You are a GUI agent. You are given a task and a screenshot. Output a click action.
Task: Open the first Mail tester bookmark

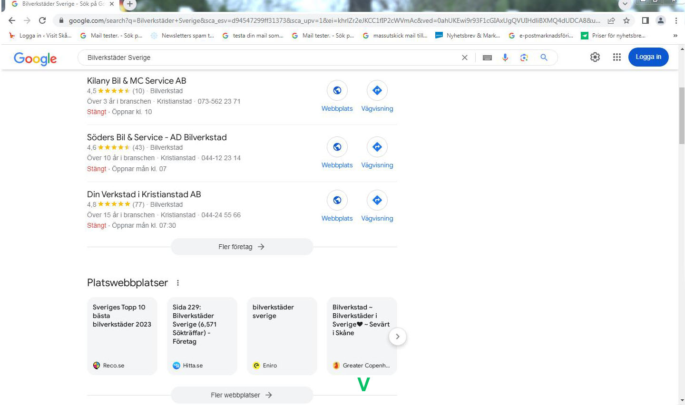coord(111,36)
